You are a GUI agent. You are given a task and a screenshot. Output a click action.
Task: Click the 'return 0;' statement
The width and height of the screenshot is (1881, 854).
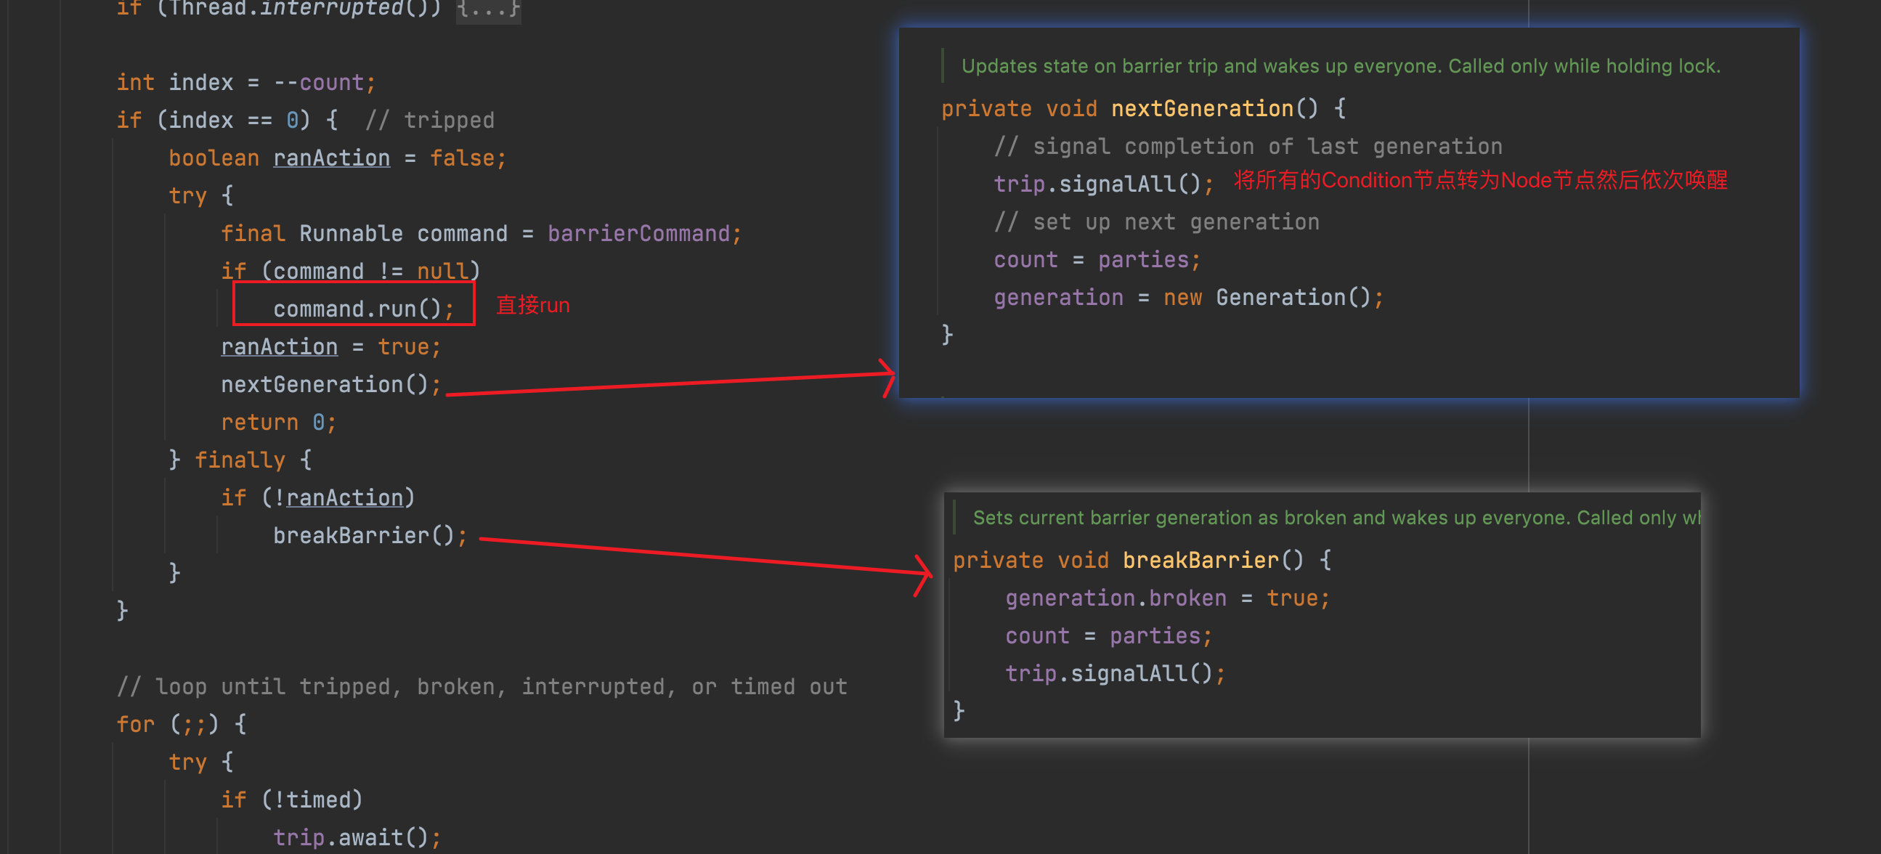[278, 422]
